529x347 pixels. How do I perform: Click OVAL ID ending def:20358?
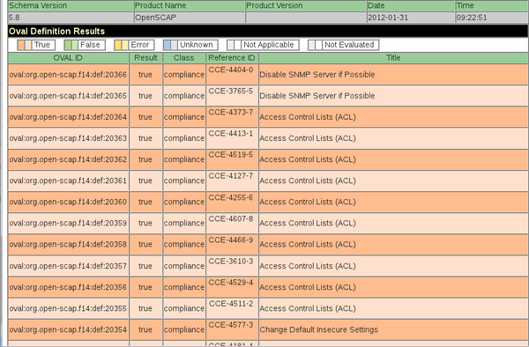[68, 244]
